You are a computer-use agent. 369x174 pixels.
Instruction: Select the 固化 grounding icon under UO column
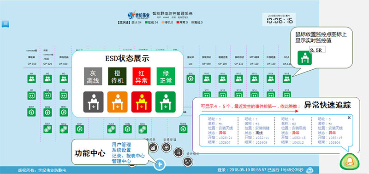190,79
